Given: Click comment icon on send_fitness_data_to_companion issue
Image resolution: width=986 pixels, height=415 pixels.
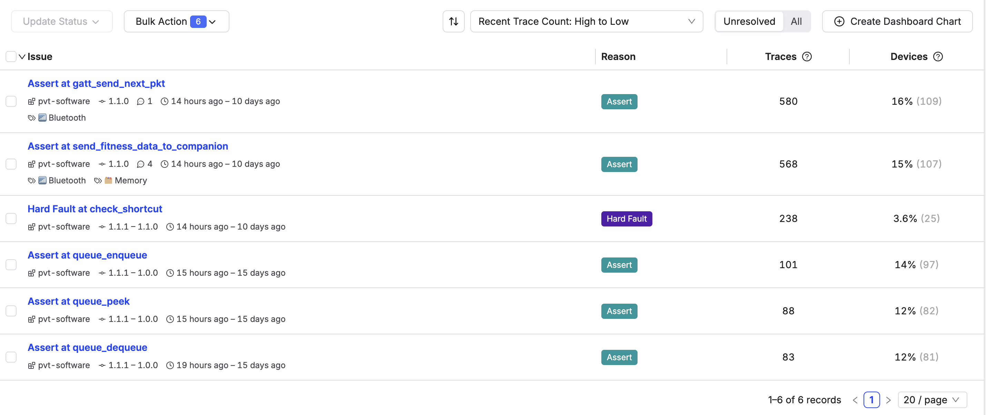Looking at the screenshot, I should click(x=140, y=164).
